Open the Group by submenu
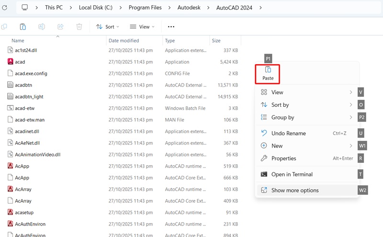This screenshot has height=237, width=383. coord(307,117)
